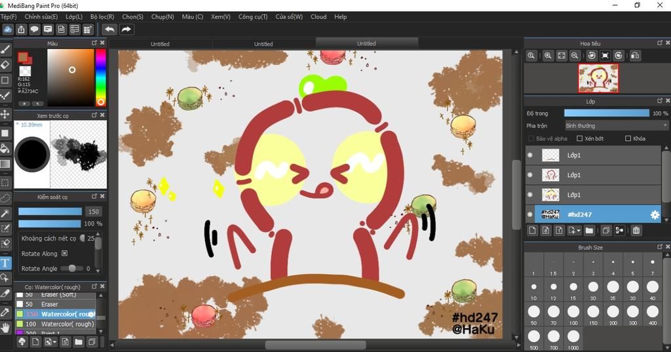Screen dimensions: 671x352
Task: Open the Cloud menu
Action: (x=318, y=16)
